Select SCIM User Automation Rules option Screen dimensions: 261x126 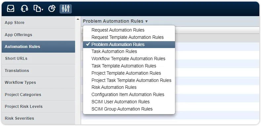coord(129,102)
